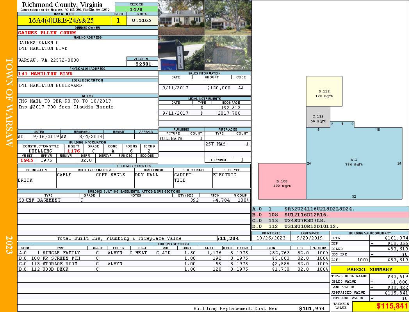The width and height of the screenshot is (410, 312).
Task: Open the top-right house photo
Action: tap(228, 18)
